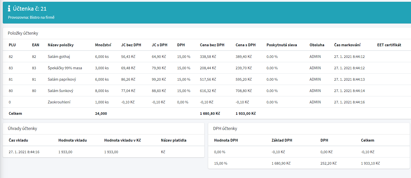411x178 pixels.
Task: Click the price 389,40 Kč of Salám gothaj
Action: point(244,57)
